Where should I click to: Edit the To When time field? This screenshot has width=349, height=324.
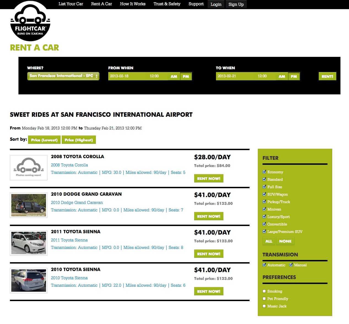pos(266,76)
